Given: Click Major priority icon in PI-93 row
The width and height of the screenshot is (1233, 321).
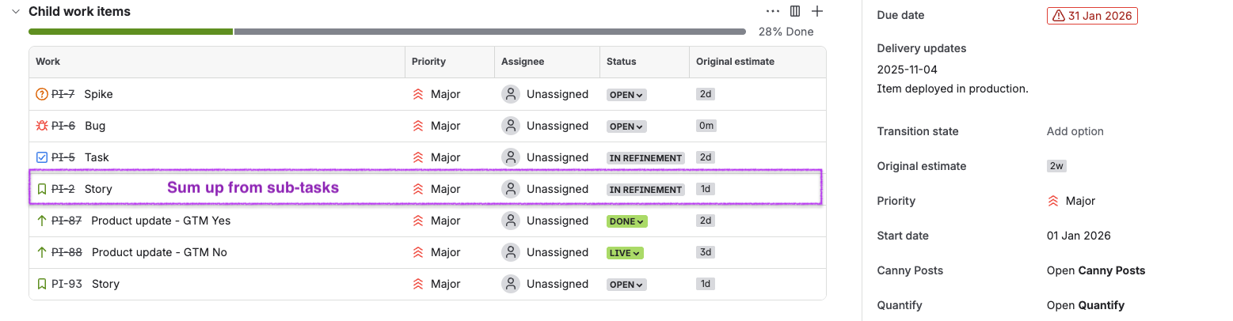Looking at the screenshot, I should pyautogui.click(x=418, y=284).
